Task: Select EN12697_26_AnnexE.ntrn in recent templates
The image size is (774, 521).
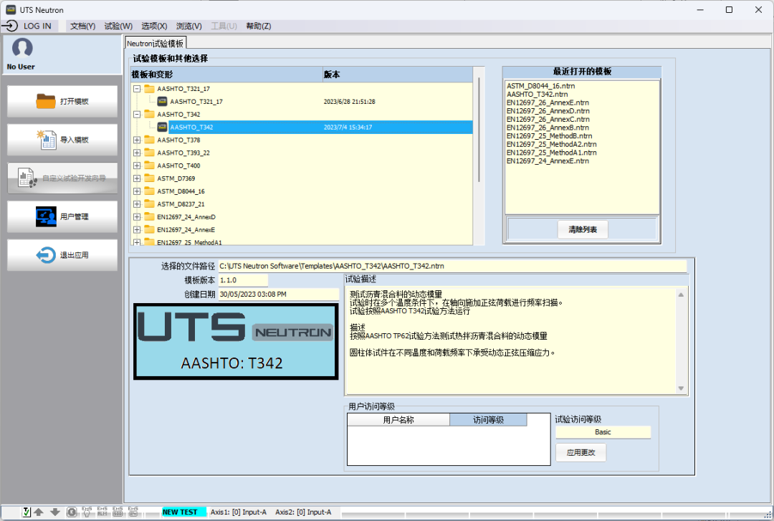Action: tap(548, 102)
